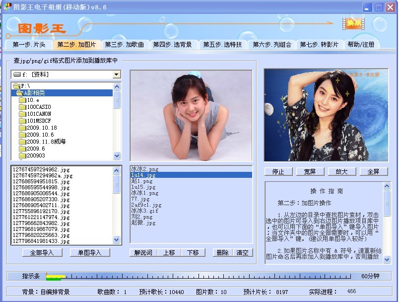The height and width of the screenshot is (302, 399).
Task: Click the 换版 film-strip icon
Action: tap(354, 24)
